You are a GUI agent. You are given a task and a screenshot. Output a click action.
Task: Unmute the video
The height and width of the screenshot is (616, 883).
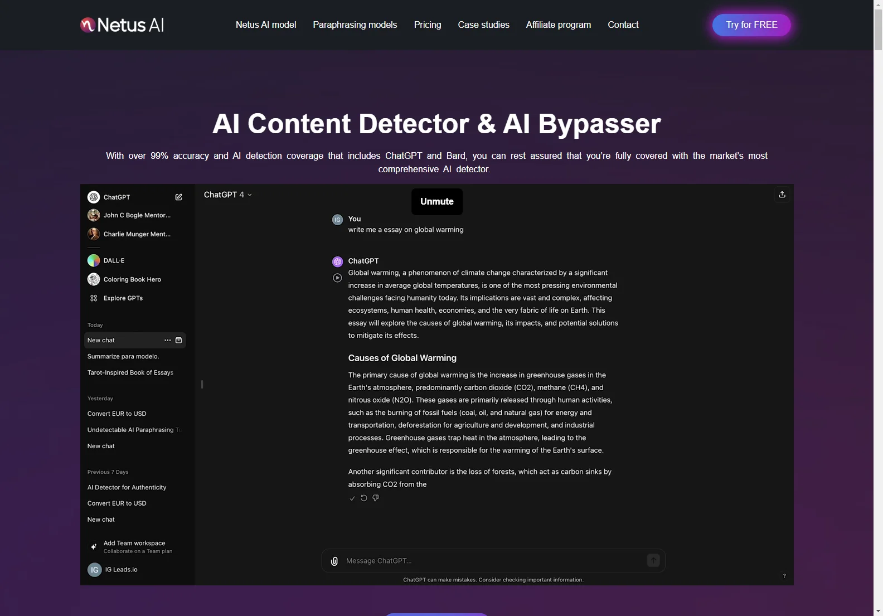tap(437, 201)
